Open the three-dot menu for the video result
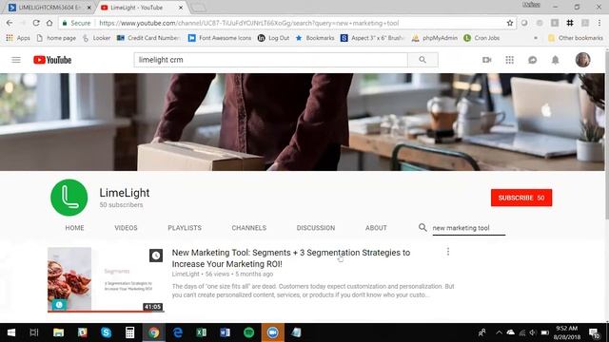This screenshot has width=609, height=342. [448, 252]
